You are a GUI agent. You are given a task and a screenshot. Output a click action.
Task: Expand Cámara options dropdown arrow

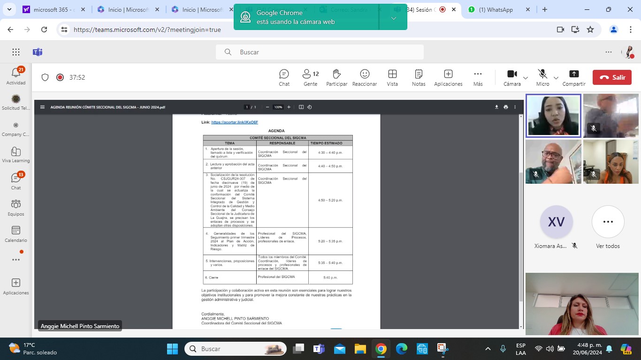[x=526, y=78]
